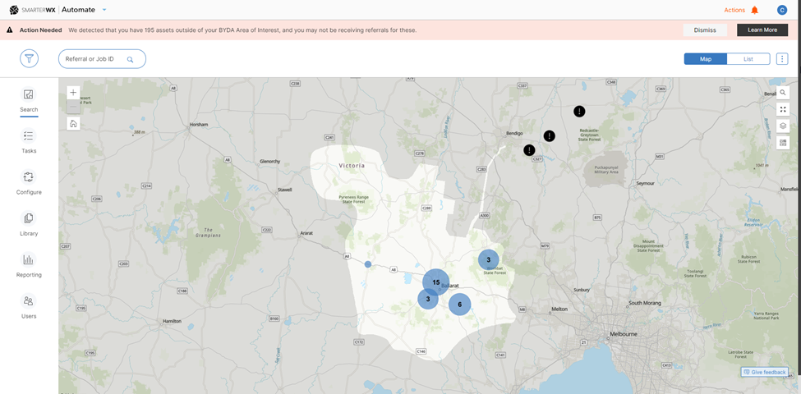
Task: Open the map search magnifier tool
Action: 783,93
